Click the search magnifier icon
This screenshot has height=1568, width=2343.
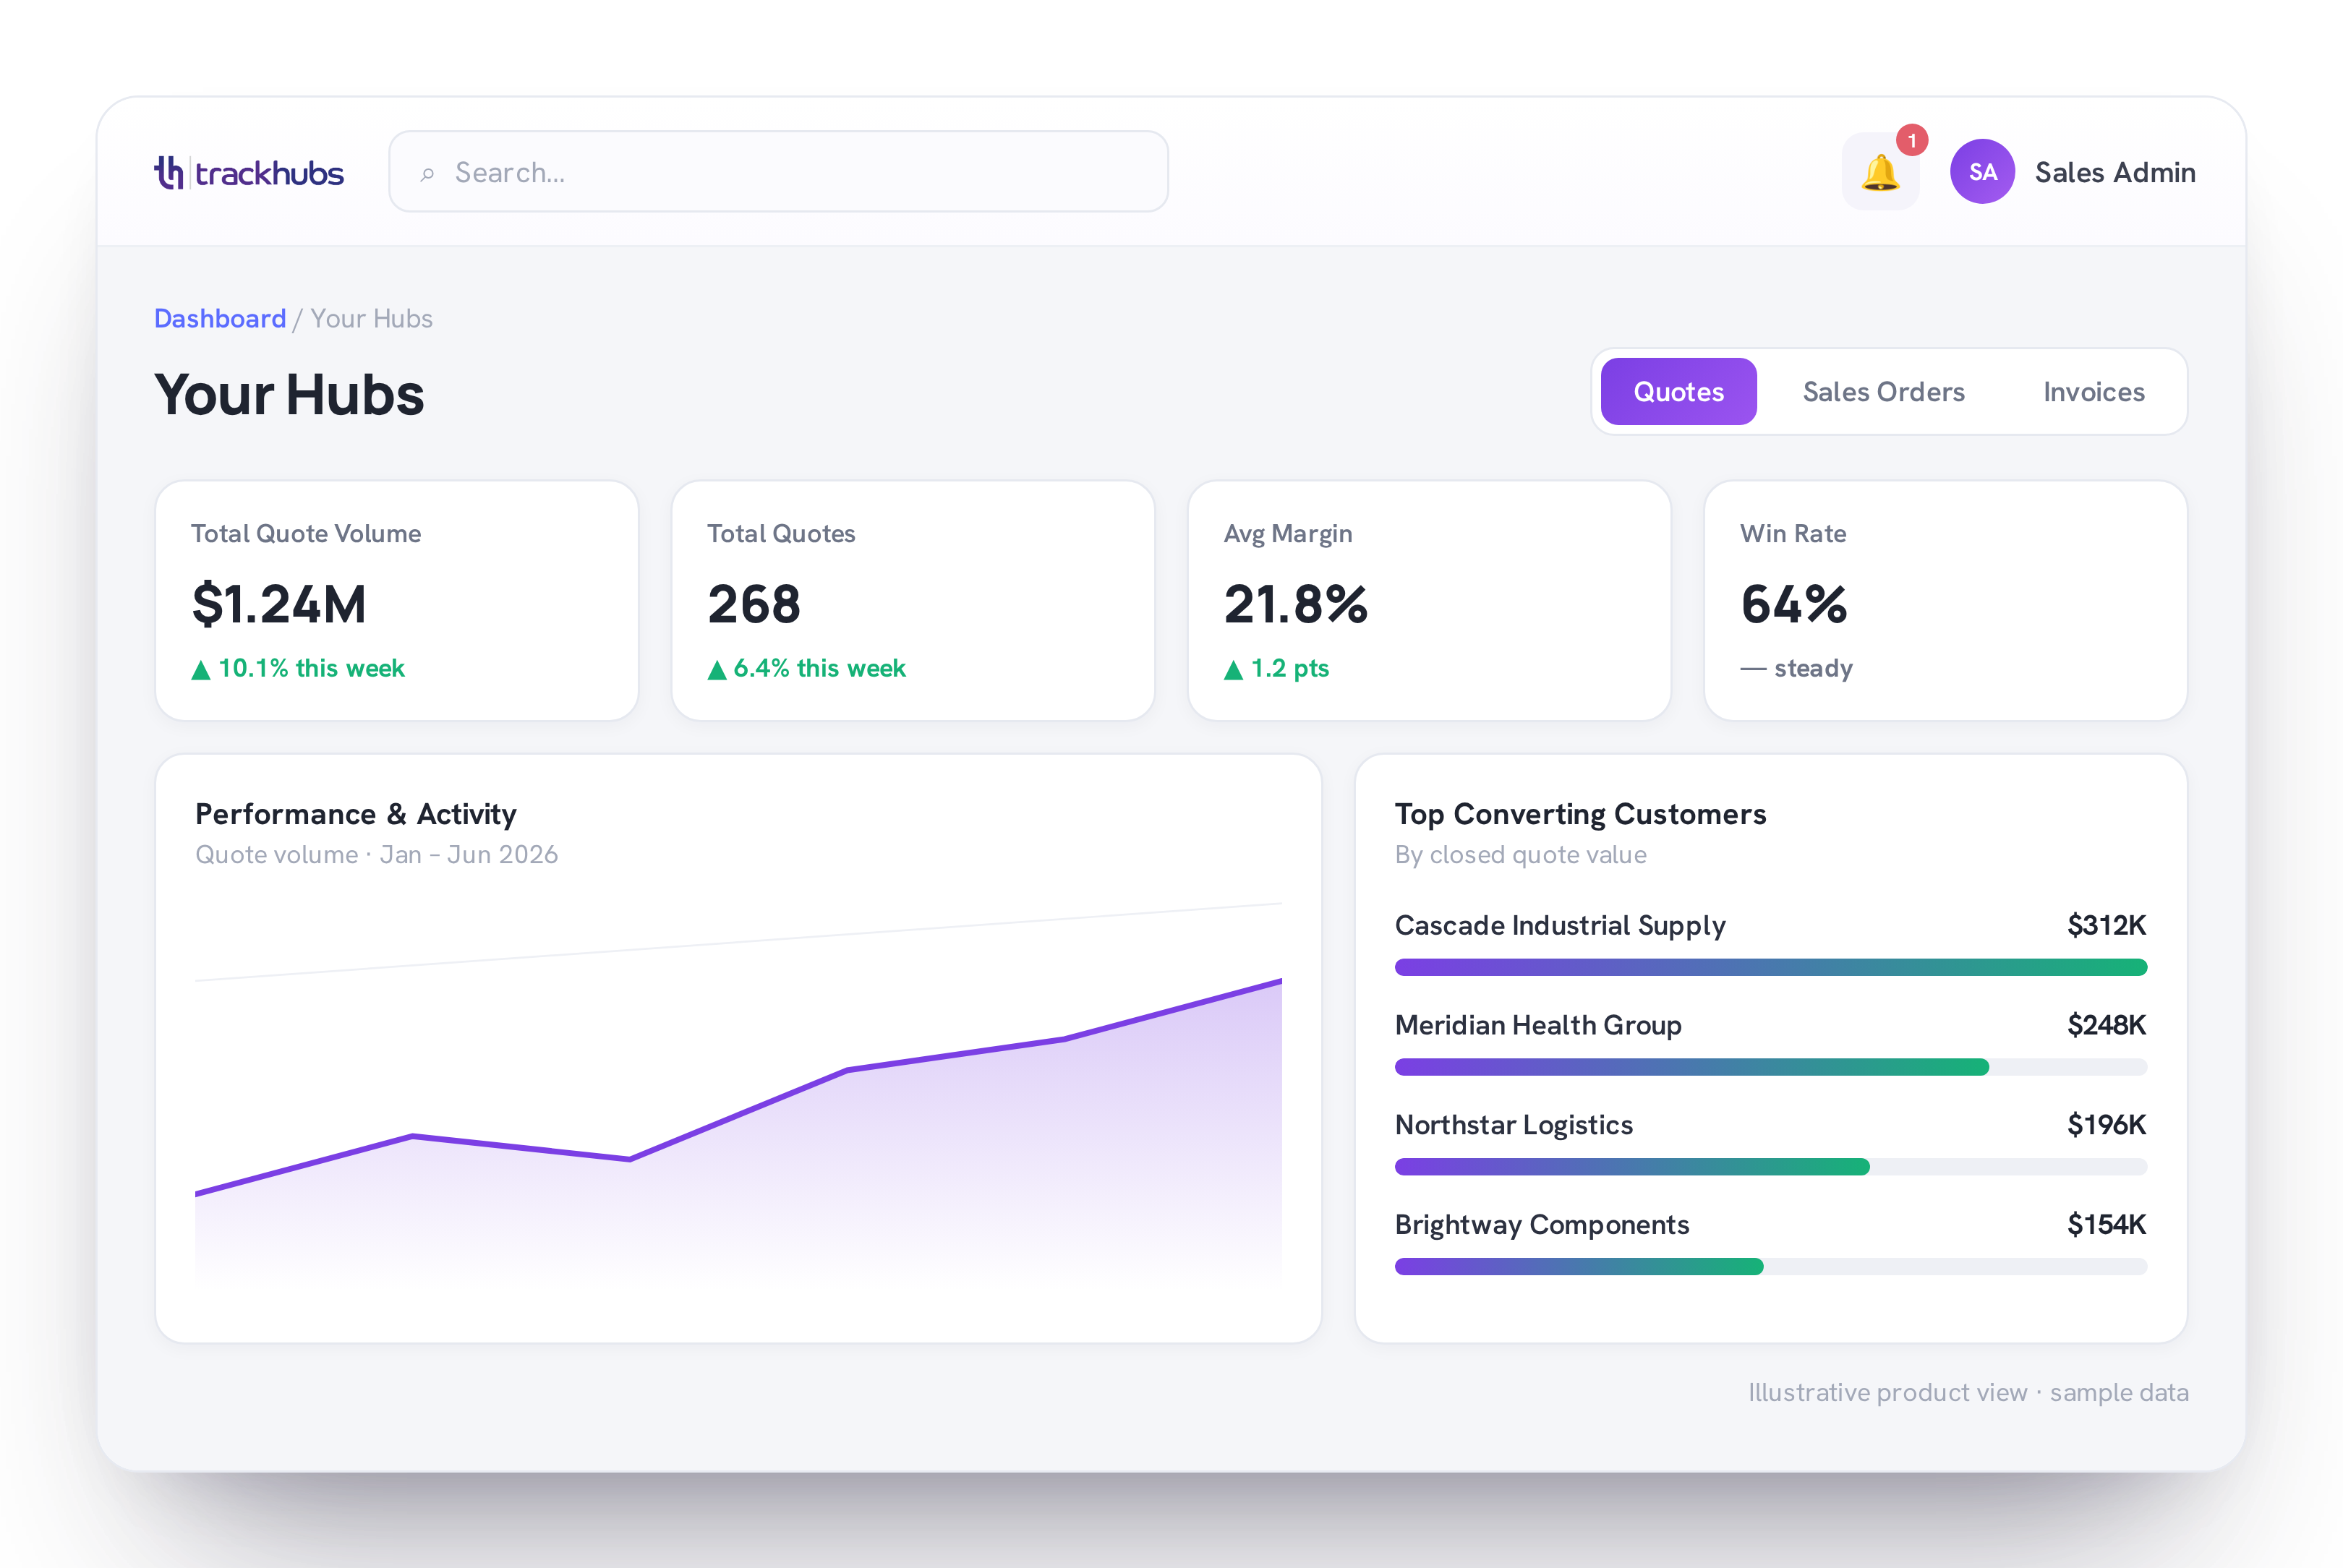point(427,174)
